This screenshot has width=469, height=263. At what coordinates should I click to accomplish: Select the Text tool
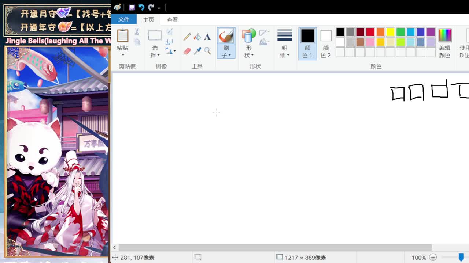[x=207, y=37]
